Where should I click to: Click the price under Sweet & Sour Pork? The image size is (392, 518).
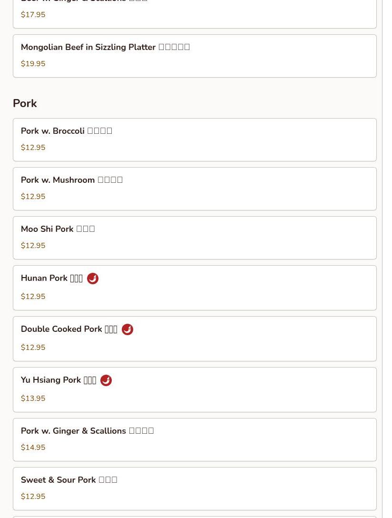click(33, 497)
